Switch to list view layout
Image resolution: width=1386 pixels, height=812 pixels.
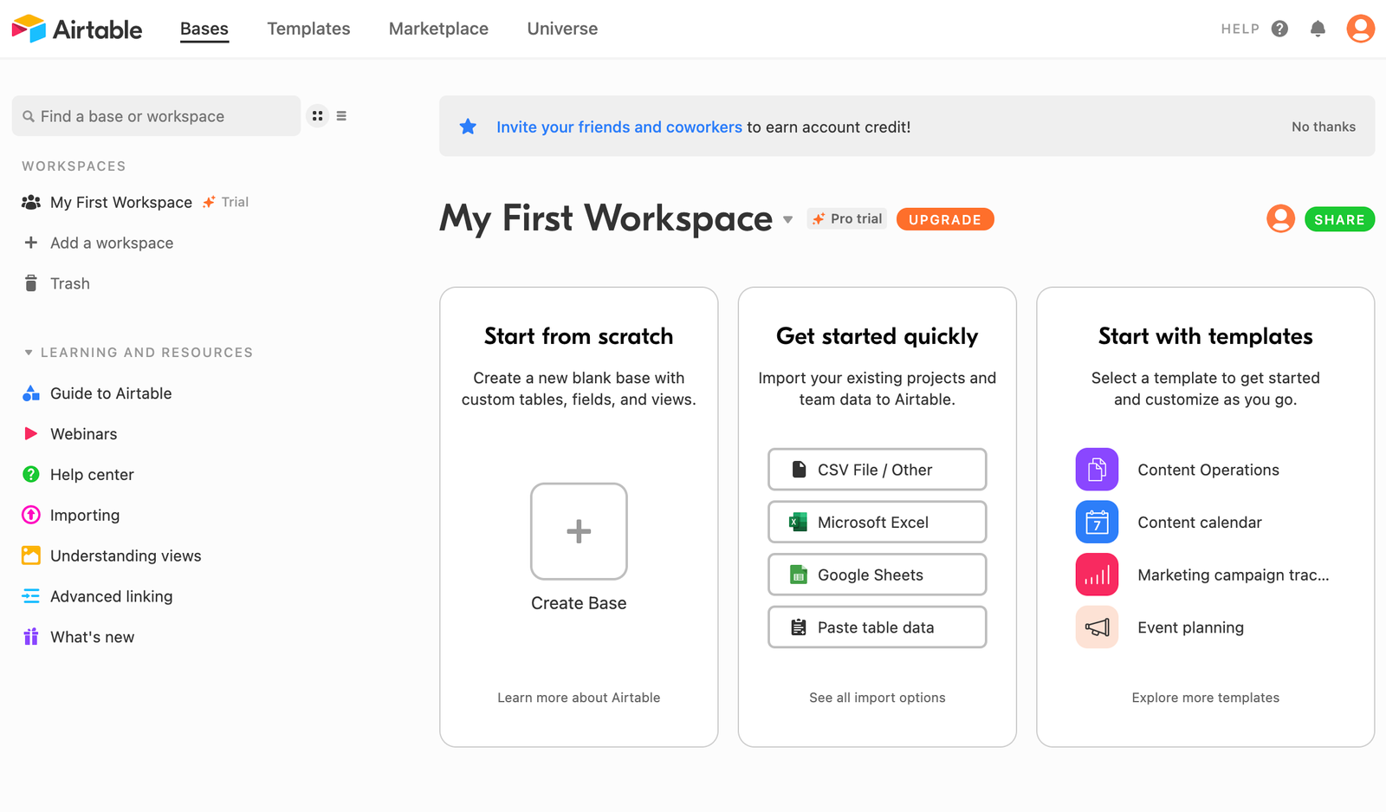[x=341, y=116]
